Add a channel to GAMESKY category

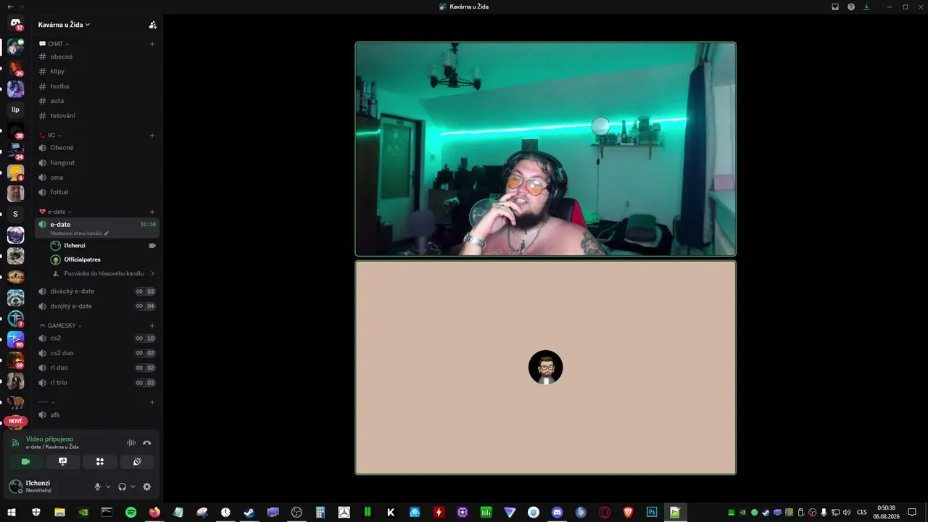152,326
